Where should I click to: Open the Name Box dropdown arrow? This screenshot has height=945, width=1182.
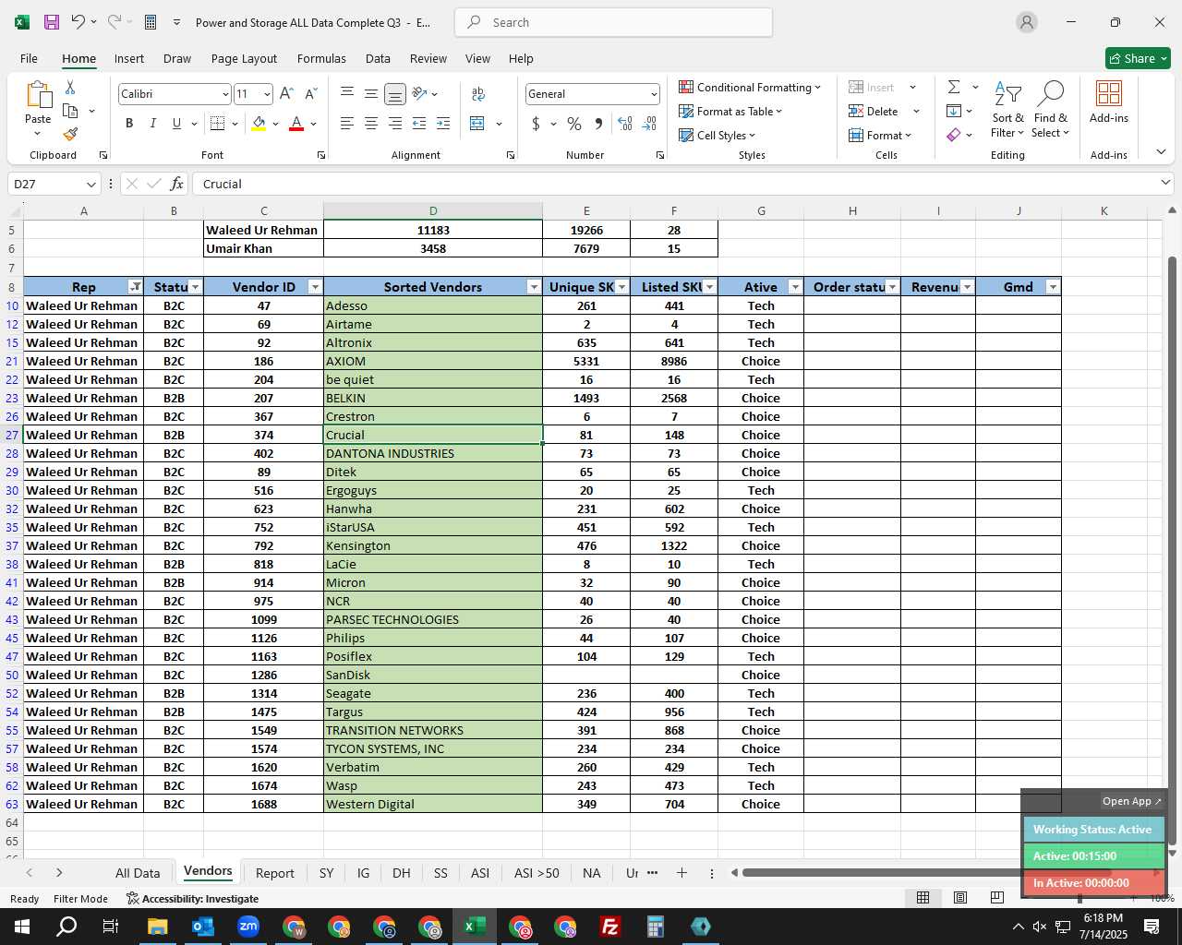(90, 184)
